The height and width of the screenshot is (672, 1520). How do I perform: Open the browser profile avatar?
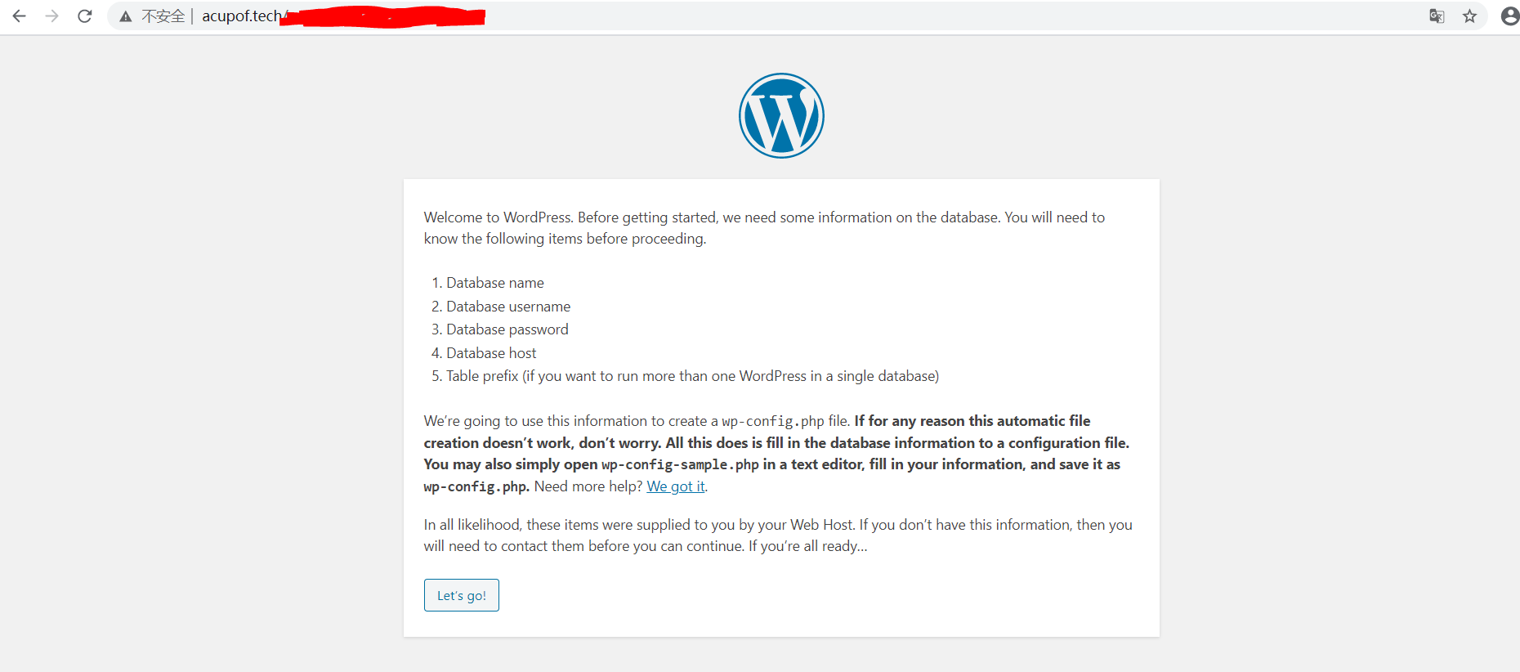1510,16
